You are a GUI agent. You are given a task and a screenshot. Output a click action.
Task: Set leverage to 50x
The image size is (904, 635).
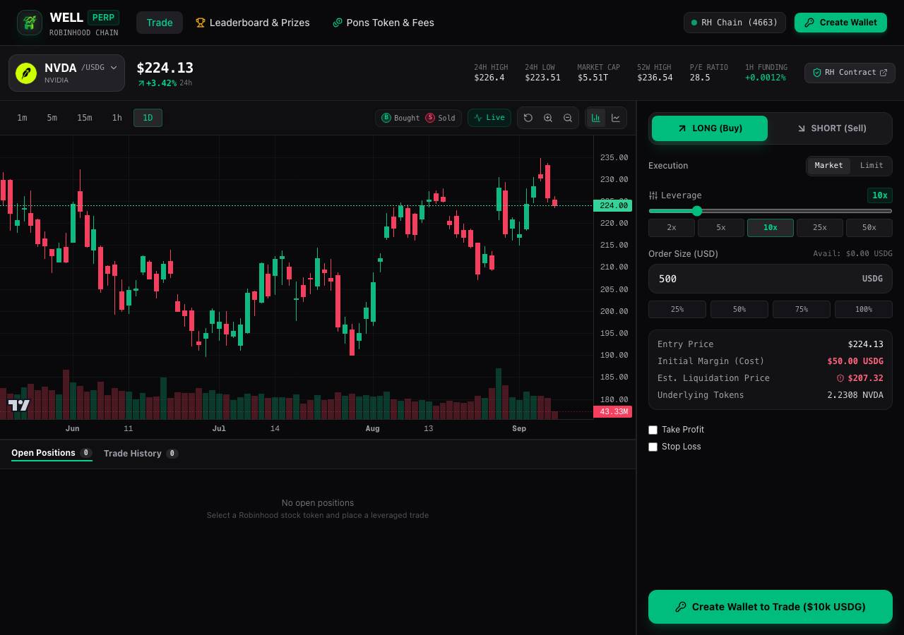tap(869, 227)
